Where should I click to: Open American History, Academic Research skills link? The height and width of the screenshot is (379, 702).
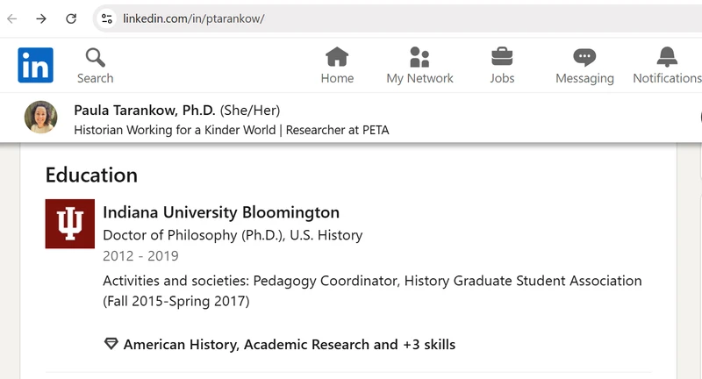point(290,345)
